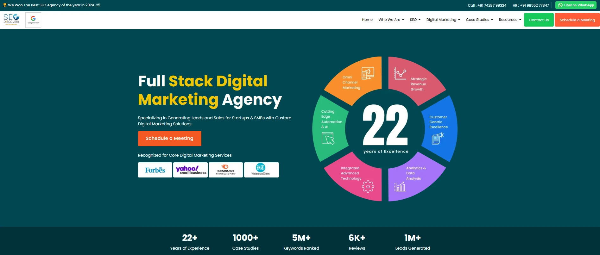Click the hero Schedule a Meeting button
Viewport: 600px width, 255px height.
click(x=169, y=139)
